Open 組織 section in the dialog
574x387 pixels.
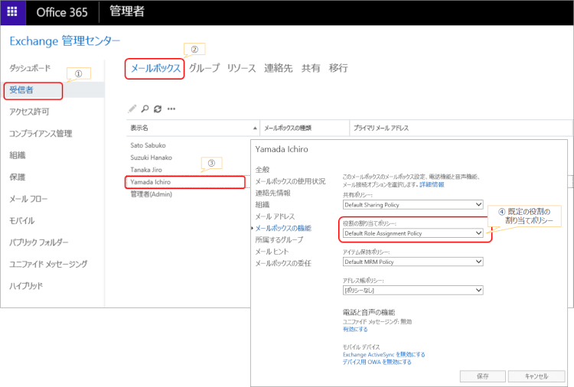tap(263, 205)
